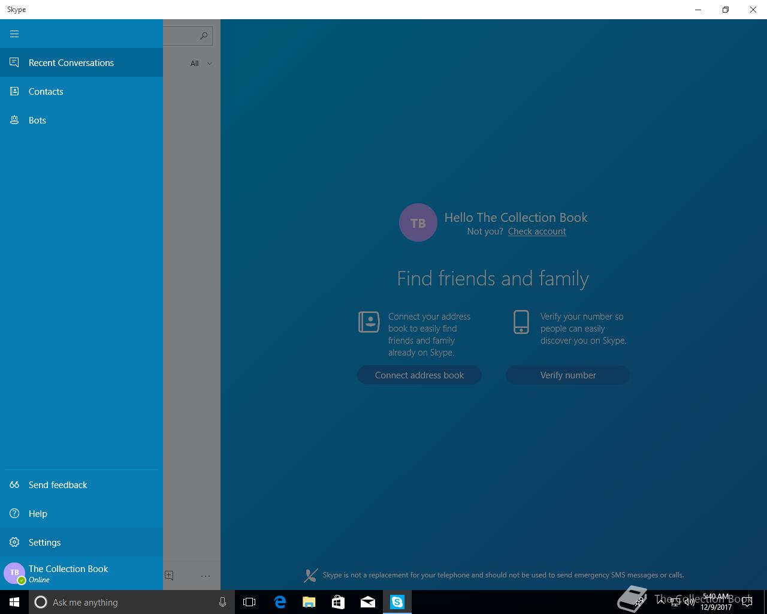Minimize the Skype window
Screen dimensions: 767x614
(698, 10)
